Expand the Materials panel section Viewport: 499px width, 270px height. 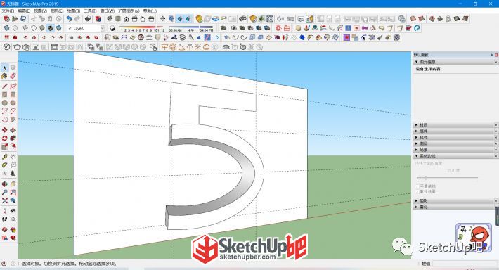point(455,125)
